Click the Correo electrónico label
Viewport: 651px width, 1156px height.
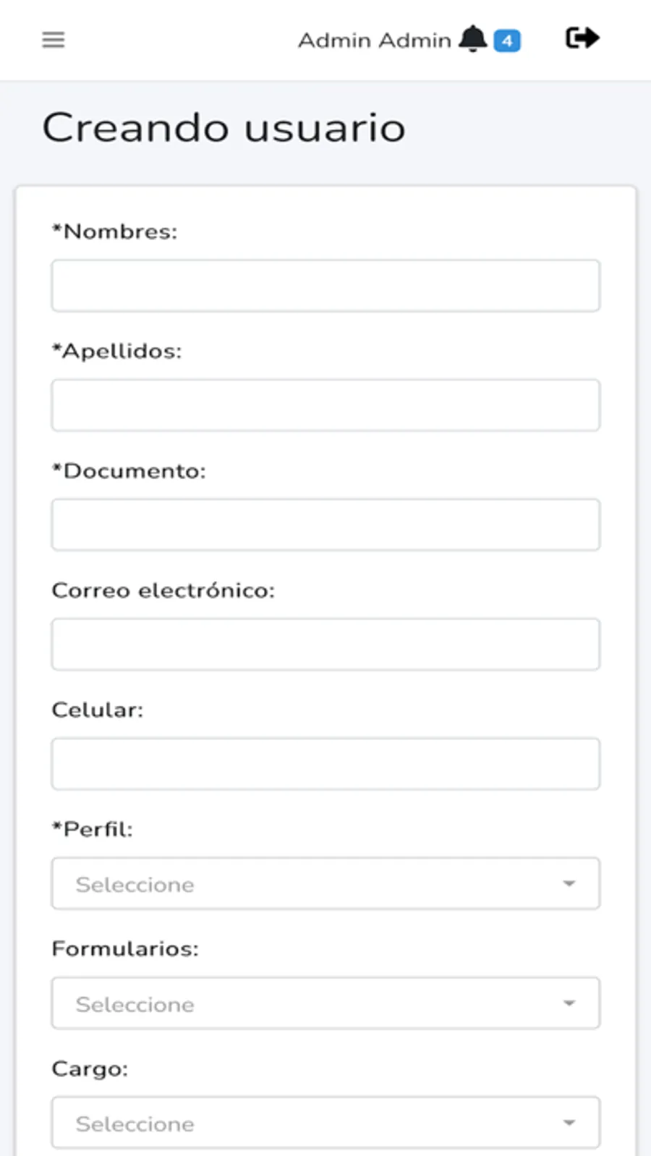(x=163, y=590)
